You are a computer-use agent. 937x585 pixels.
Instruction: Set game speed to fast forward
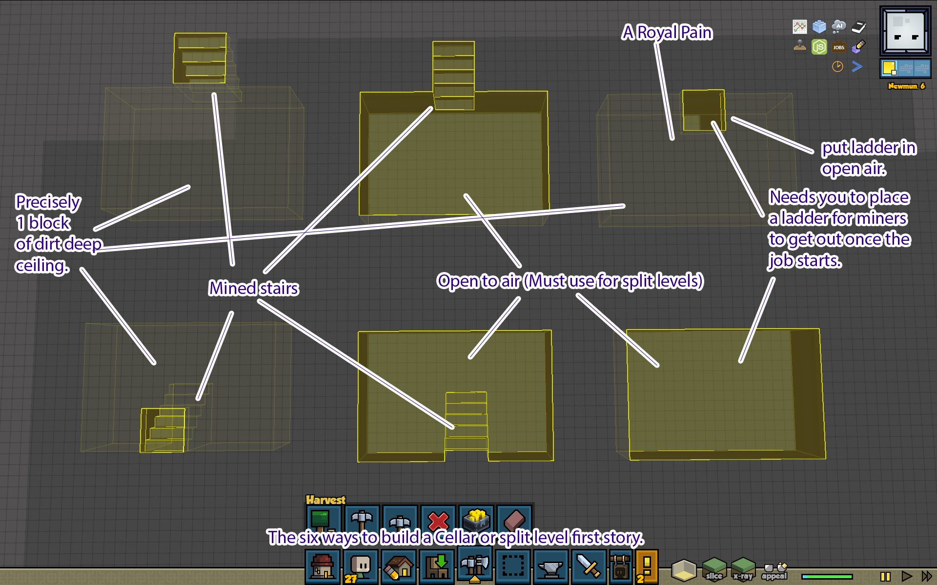[926, 576]
